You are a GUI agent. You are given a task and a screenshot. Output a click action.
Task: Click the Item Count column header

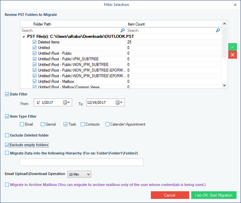pyautogui.click(x=174, y=24)
